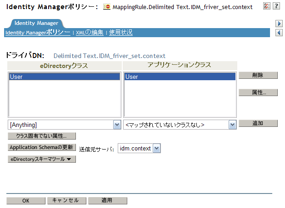285x208 pixels.
Task: Click the 追加 button
Action: coord(258,123)
